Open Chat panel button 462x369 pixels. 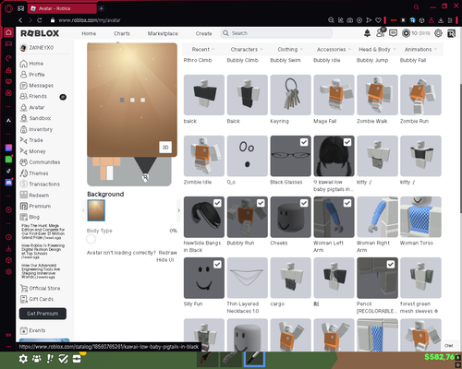click(x=449, y=346)
